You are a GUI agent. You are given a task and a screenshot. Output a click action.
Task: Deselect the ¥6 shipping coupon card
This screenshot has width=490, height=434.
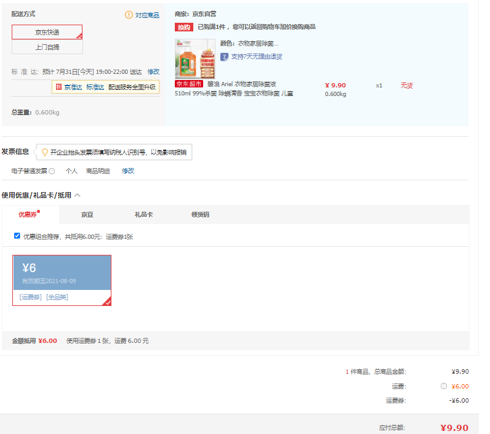pyautogui.click(x=62, y=280)
